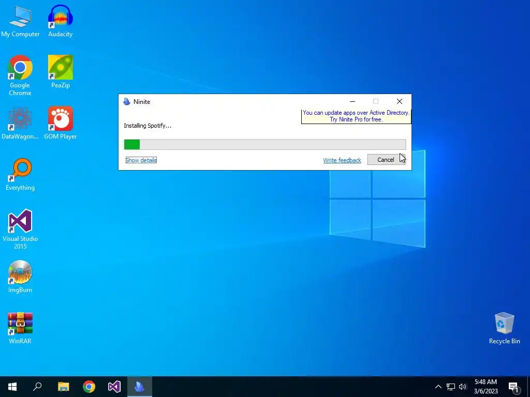Screen dimensions: 530x397
Task: Select the Google Chrome desktop shortcut
Action: tap(20, 75)
